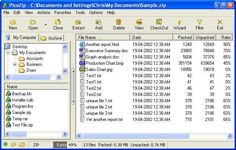This screenshot has height=150, width=236.
Task: Click the file list horizontal scrollbar thumb
Action: click(136, 136)
